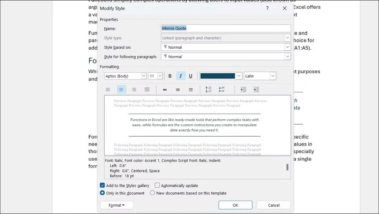Click the style description scrollbar thumb
Image resolution: width=379 pixels, height=214 pixels.
click(x=288, y=167)
